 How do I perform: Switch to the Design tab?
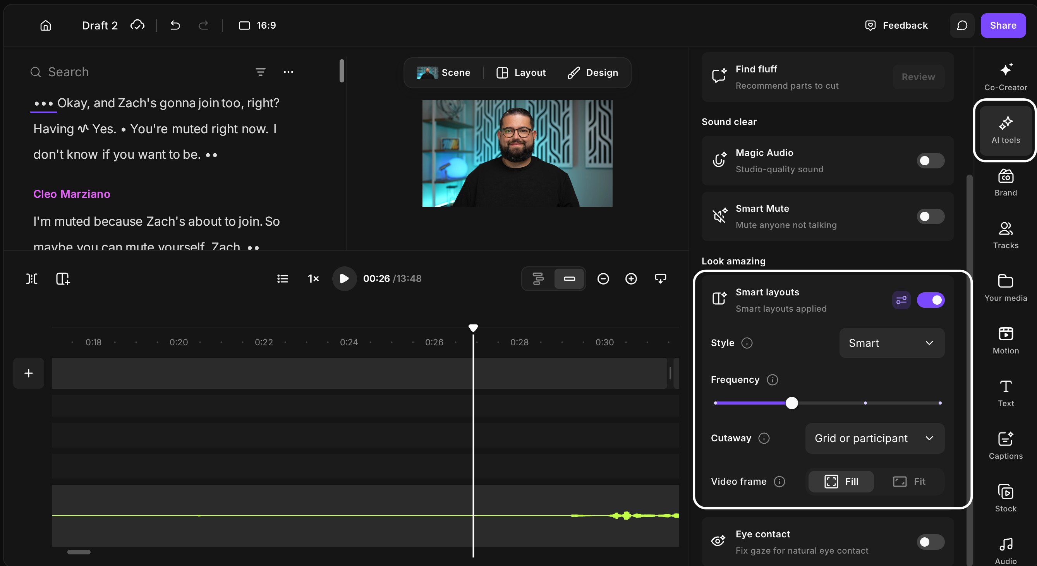point(592,72)
